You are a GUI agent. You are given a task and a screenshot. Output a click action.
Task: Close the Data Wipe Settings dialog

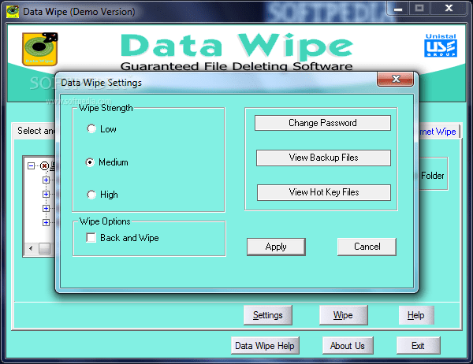click(x=396, y=79)
